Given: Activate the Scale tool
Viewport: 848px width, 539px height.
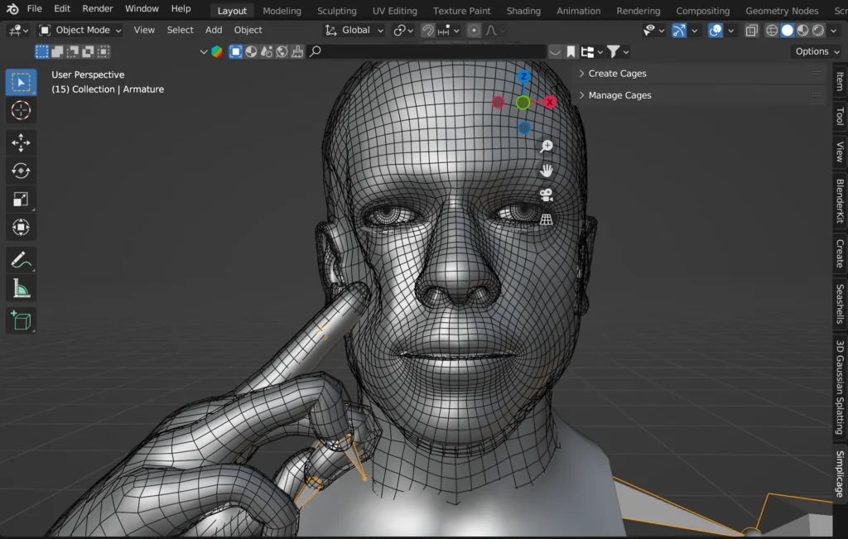Looking at the screenshot, I should [21, 199].
